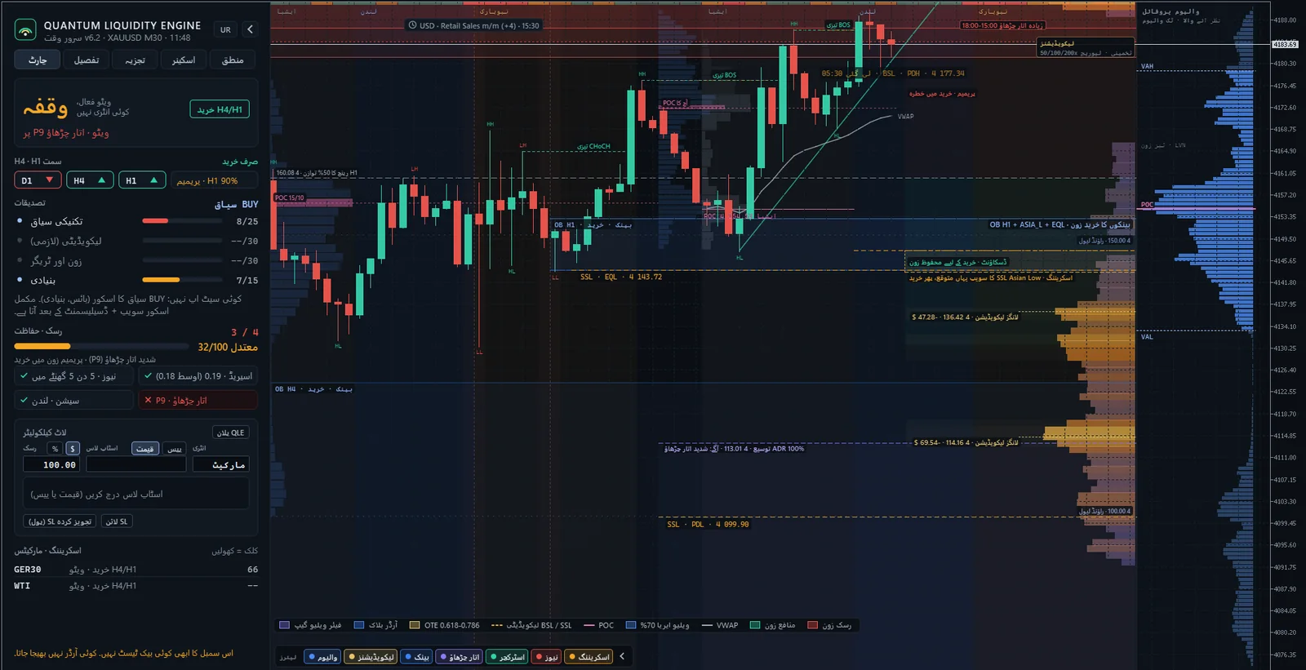Toggle the والیوم layer chip
Viewport: 1306px width, 670px height.
(322, 657)
